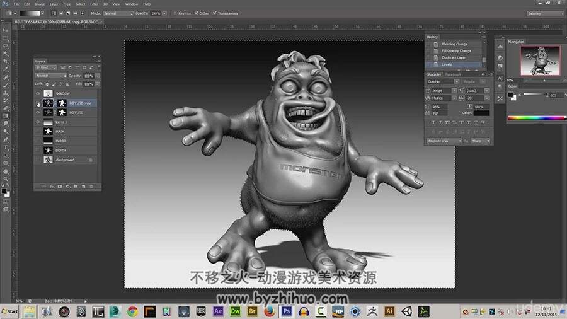Viewport: 567px width, 319px height.
Task: Create new adjustment layer icon in Layers panel
Action: [x=67, y=187]
